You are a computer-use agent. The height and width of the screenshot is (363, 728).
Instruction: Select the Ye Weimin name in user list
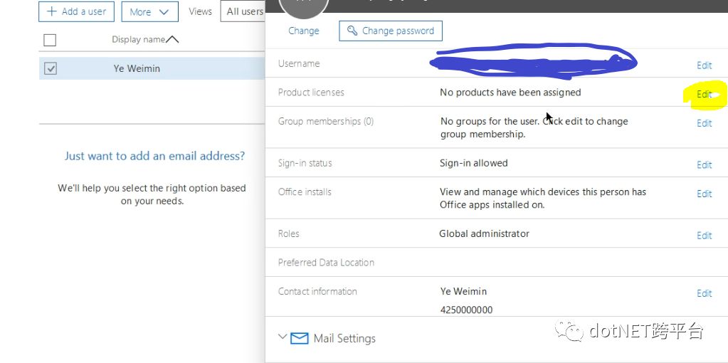(137, 68)
